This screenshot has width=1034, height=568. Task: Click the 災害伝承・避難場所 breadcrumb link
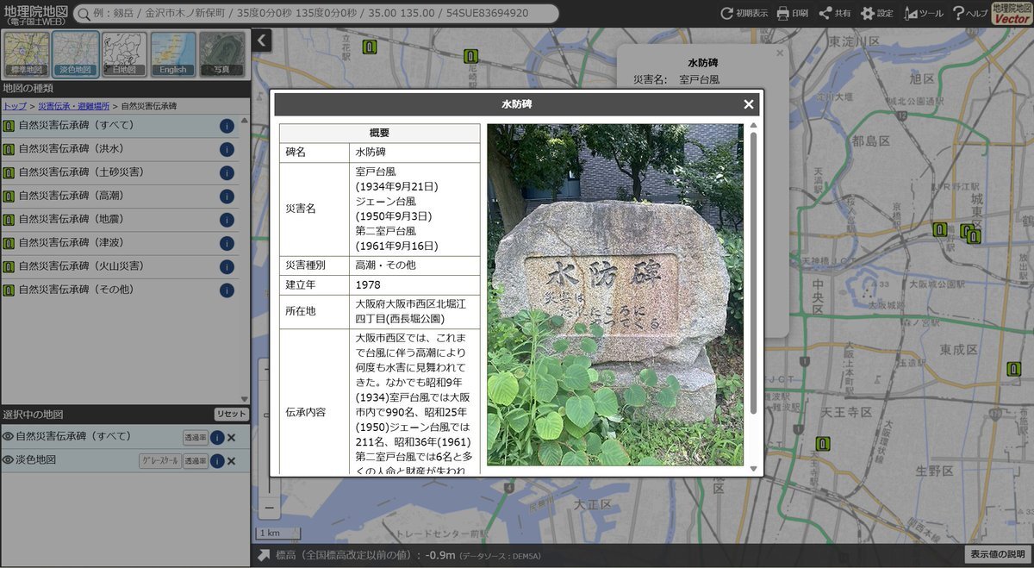[73, 106]
